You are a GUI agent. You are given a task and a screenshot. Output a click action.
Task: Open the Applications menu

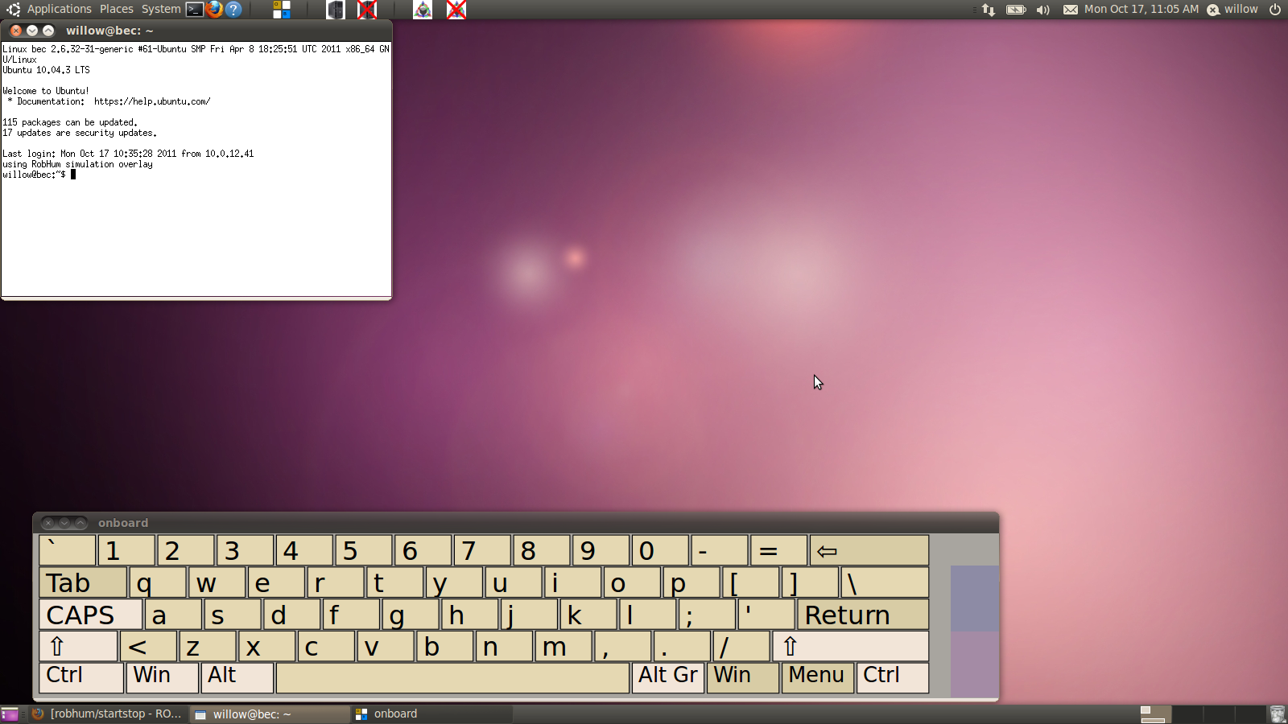click(59, 10)
